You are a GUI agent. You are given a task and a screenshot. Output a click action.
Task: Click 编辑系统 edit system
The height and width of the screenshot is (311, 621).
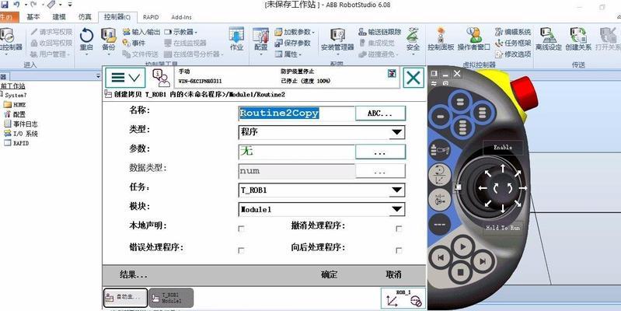[512, 32]
